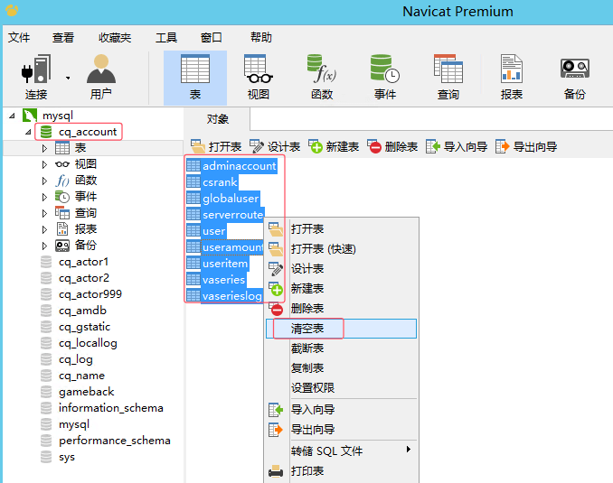This screenshot has height=483, width=613.
Task: Click the Connection (连接) toolbar icon
Action: 36,78
